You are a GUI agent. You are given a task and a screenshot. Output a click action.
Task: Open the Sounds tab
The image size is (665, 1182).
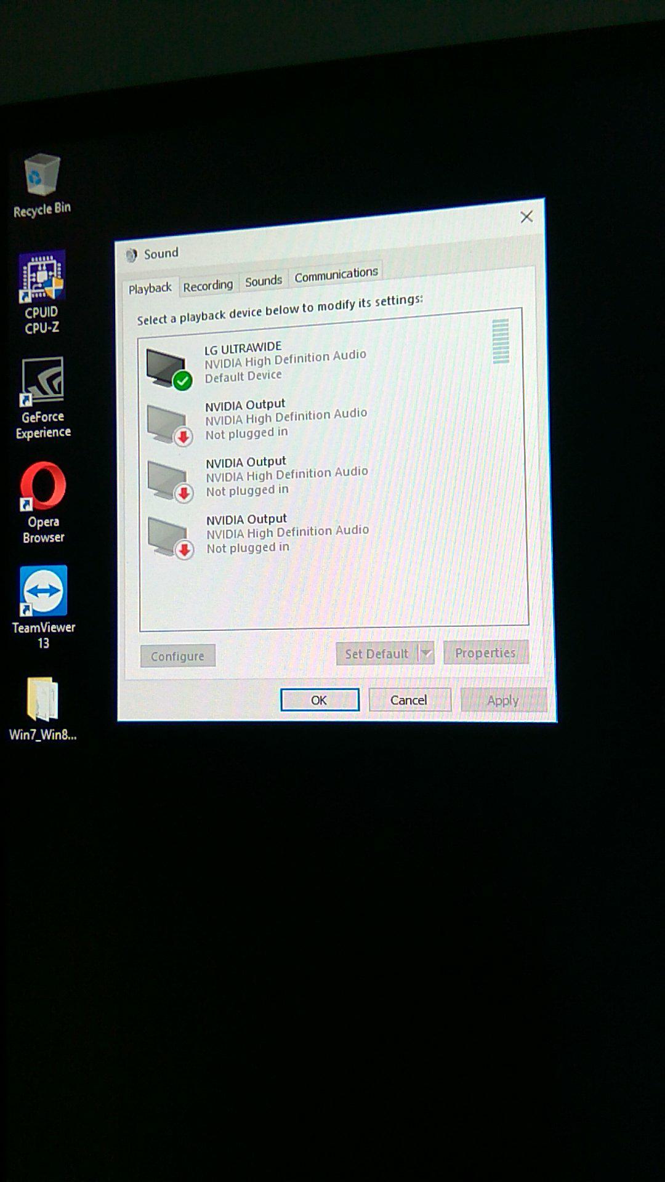point(264,281)
